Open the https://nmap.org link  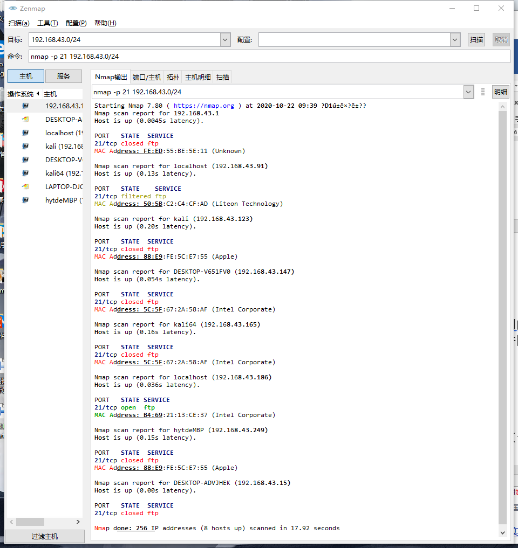tap(204, 106)
